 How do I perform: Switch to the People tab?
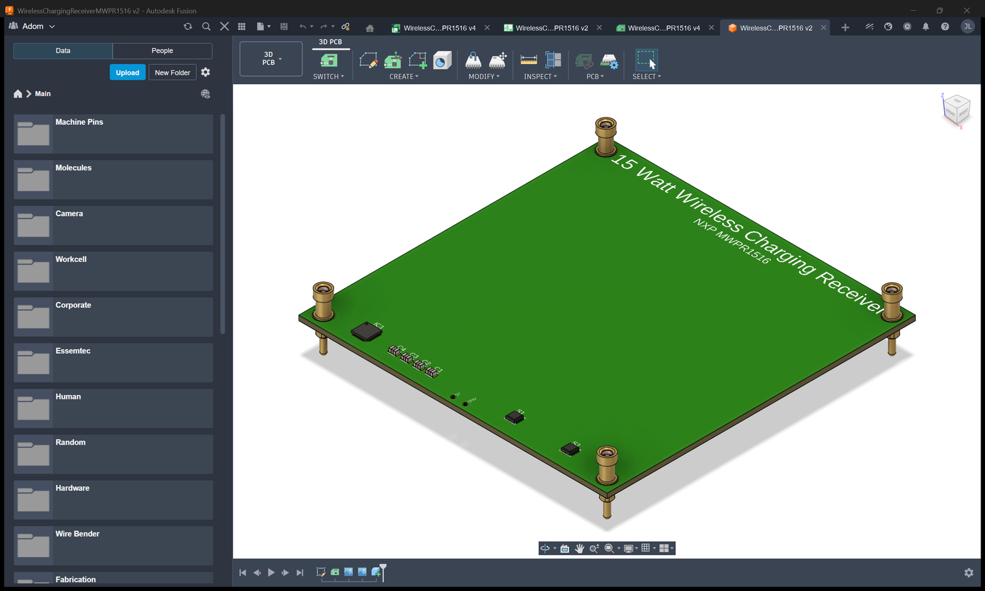[162, 51]
